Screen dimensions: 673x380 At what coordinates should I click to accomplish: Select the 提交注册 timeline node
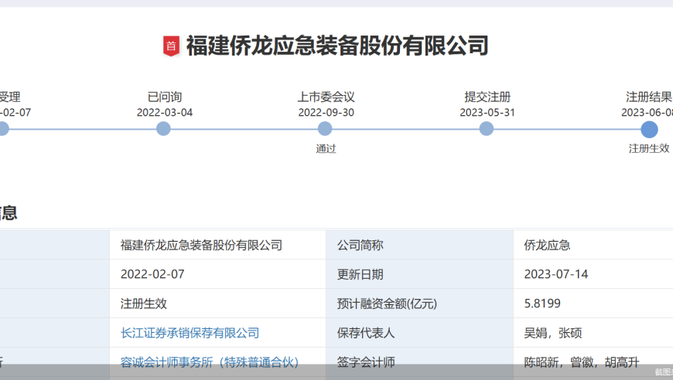(x=487, y=128)
